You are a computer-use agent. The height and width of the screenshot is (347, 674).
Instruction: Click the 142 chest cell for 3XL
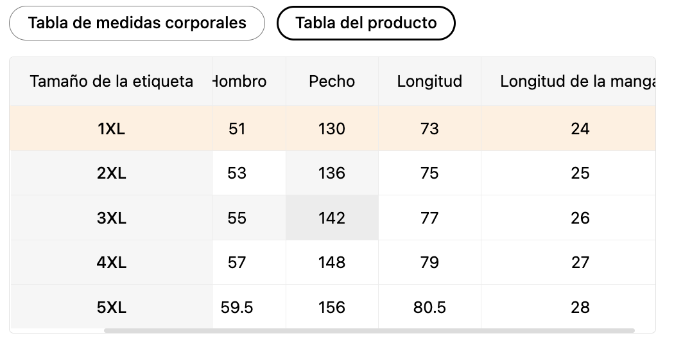(332, 218)
